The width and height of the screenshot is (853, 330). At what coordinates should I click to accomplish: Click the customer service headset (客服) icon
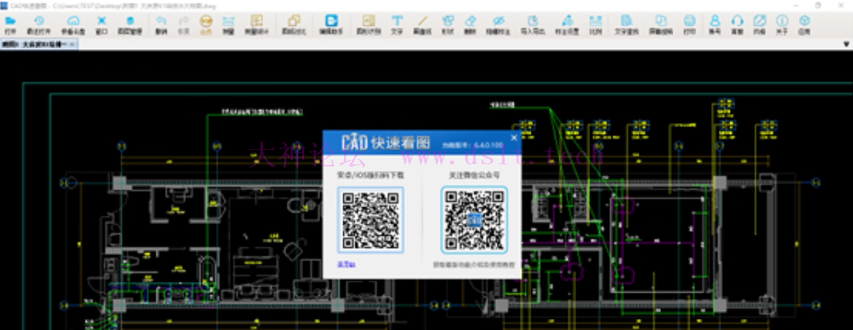[x=737, y=24]
